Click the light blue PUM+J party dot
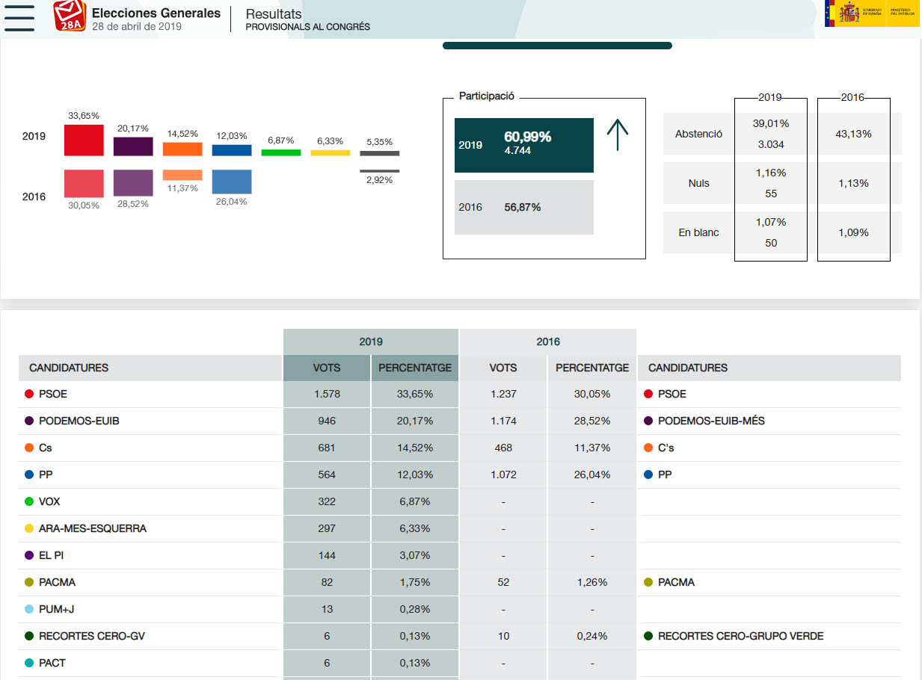The height and width of the screenshot is (680, 922). coord(29,609)
